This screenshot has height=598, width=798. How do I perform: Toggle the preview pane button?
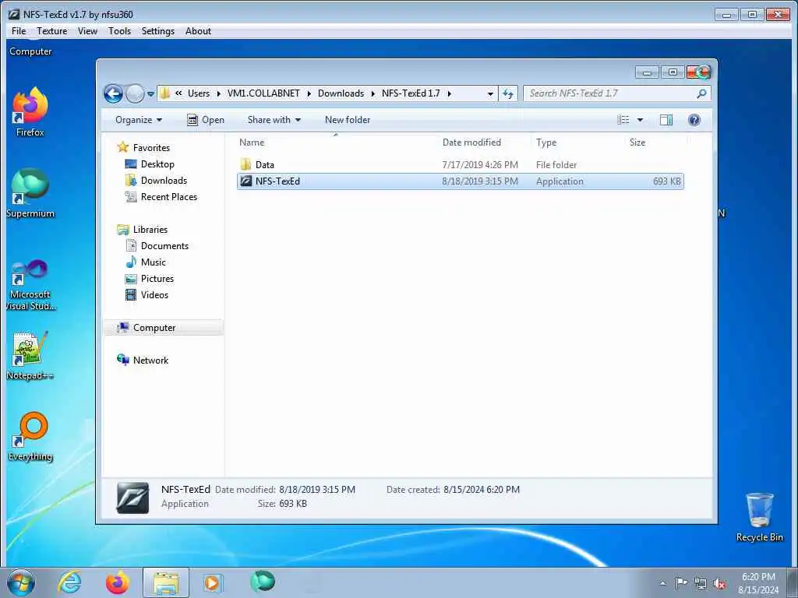point(666,120)
